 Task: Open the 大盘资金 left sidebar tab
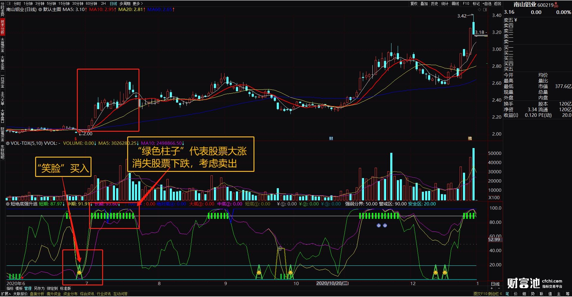2,45
